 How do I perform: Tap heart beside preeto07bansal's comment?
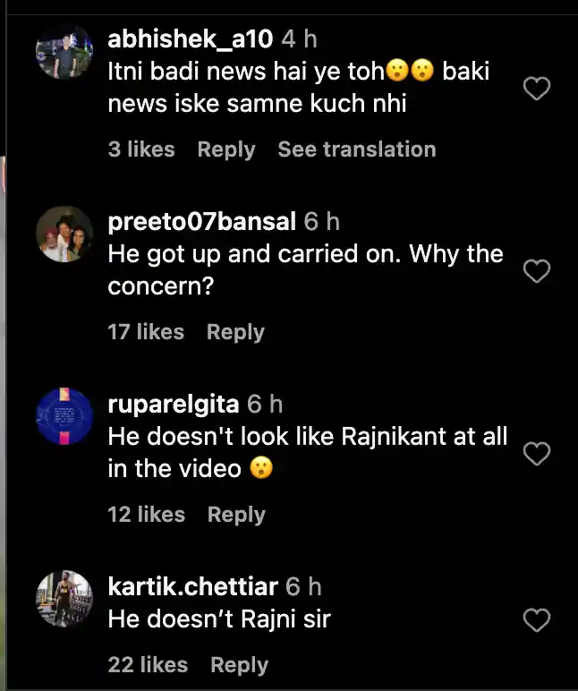tap(536, 271)
